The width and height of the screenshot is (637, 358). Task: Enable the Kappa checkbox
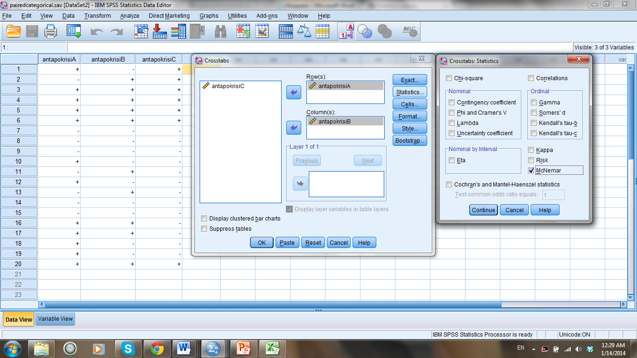(x=531, y=150)
